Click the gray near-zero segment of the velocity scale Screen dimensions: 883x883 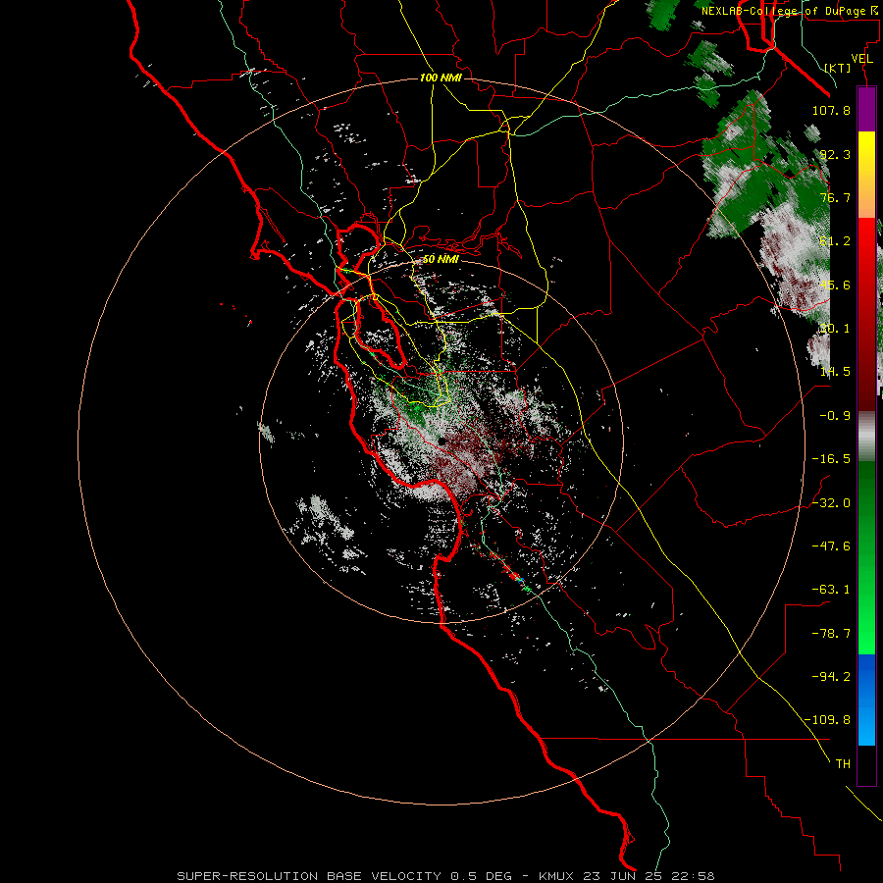click(x=866, y=437)
